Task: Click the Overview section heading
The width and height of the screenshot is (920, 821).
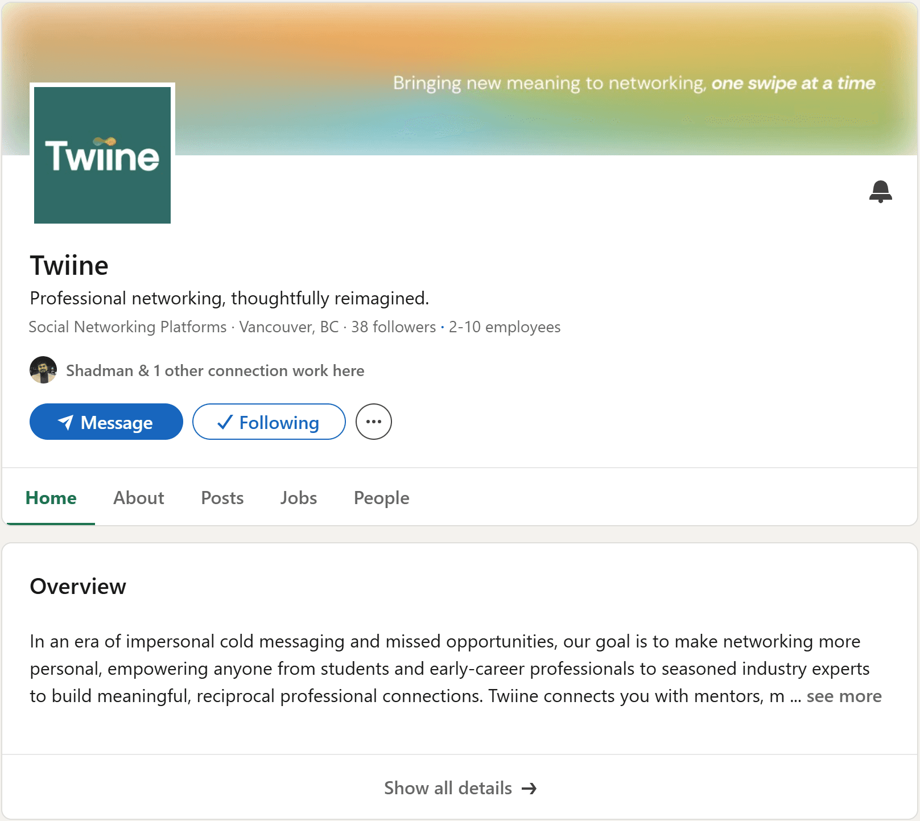Action: pyautogui.click(x=78, y=587)
